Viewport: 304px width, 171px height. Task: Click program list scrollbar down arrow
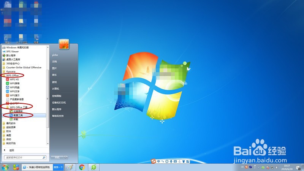tap(48, 144)
